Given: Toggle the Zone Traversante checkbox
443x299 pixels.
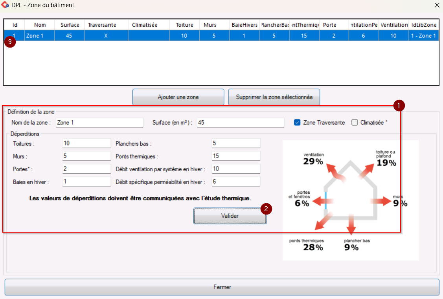Looking at the screenshot, I should [297, 123].
